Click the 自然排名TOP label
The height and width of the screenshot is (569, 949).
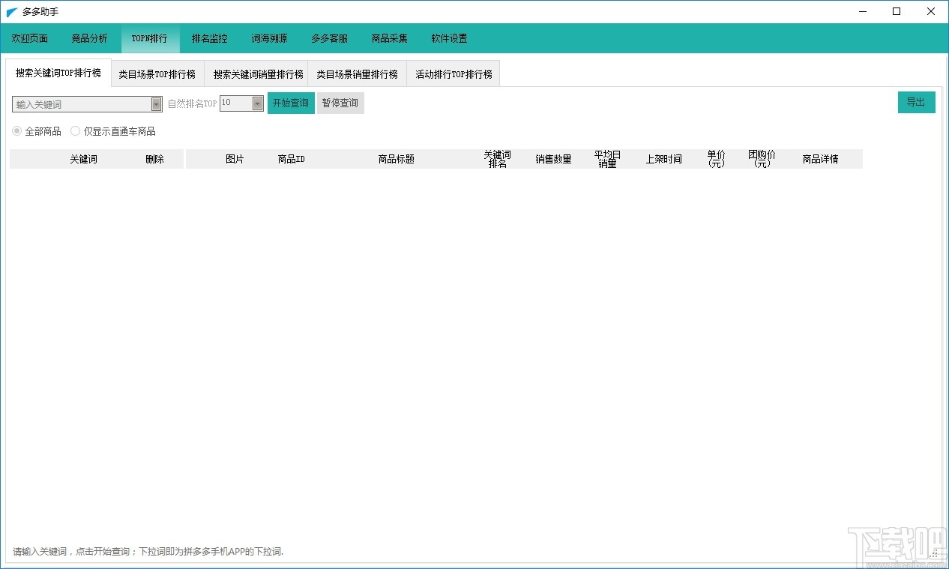point(192,103)
